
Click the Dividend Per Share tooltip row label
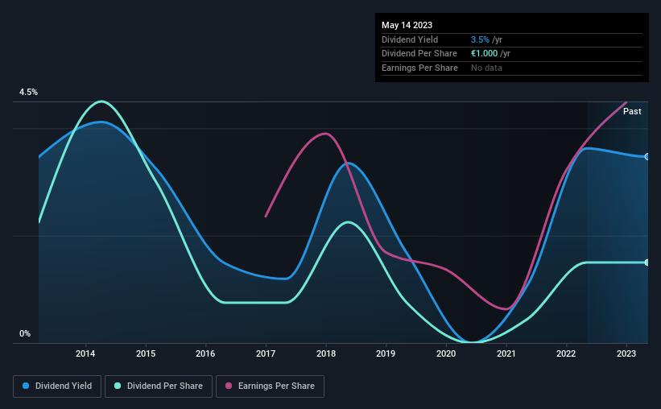pyautogui.click(x=419, y=54)
